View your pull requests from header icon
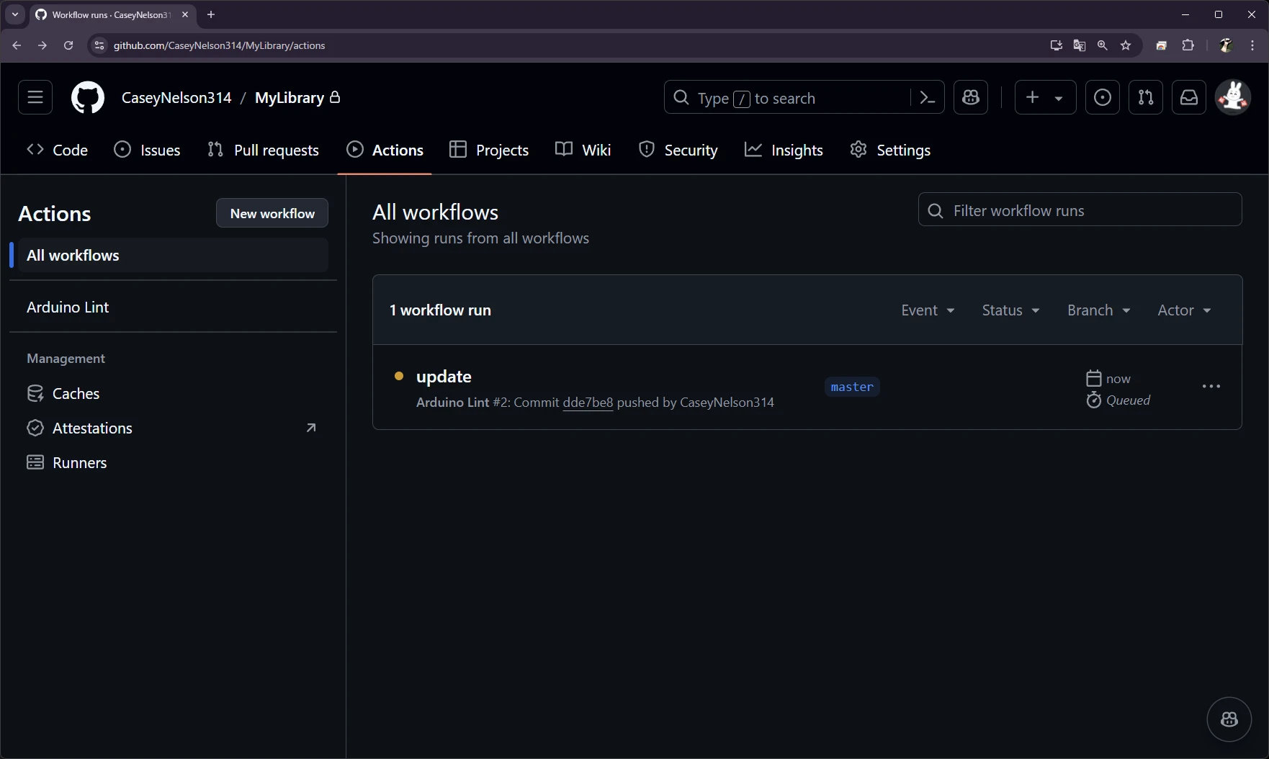 point(1146,97)
